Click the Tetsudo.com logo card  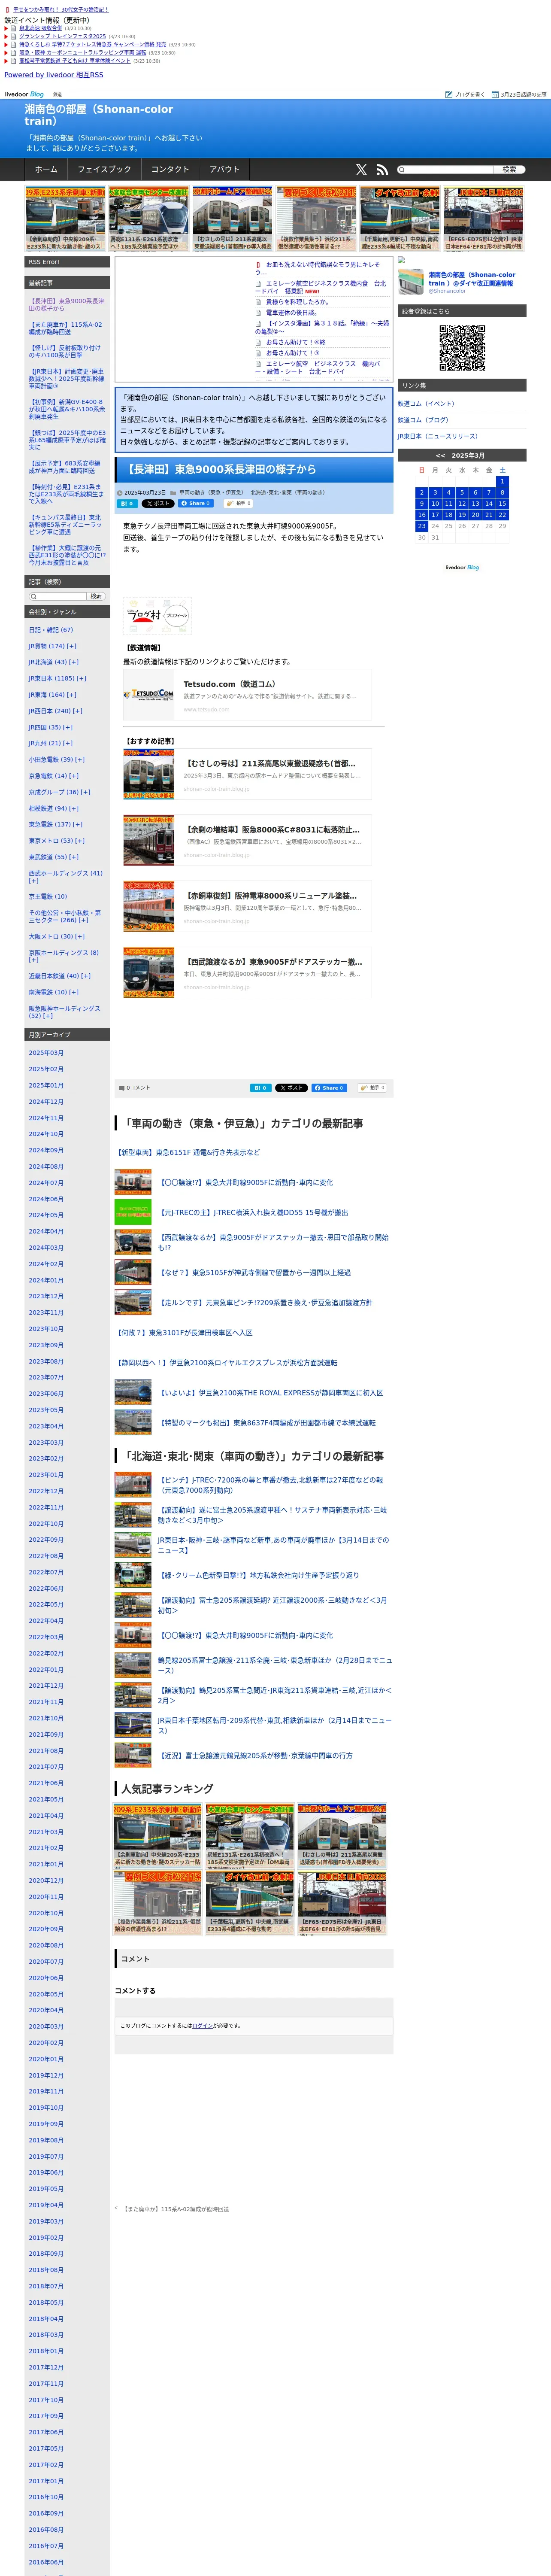[247, 696]
